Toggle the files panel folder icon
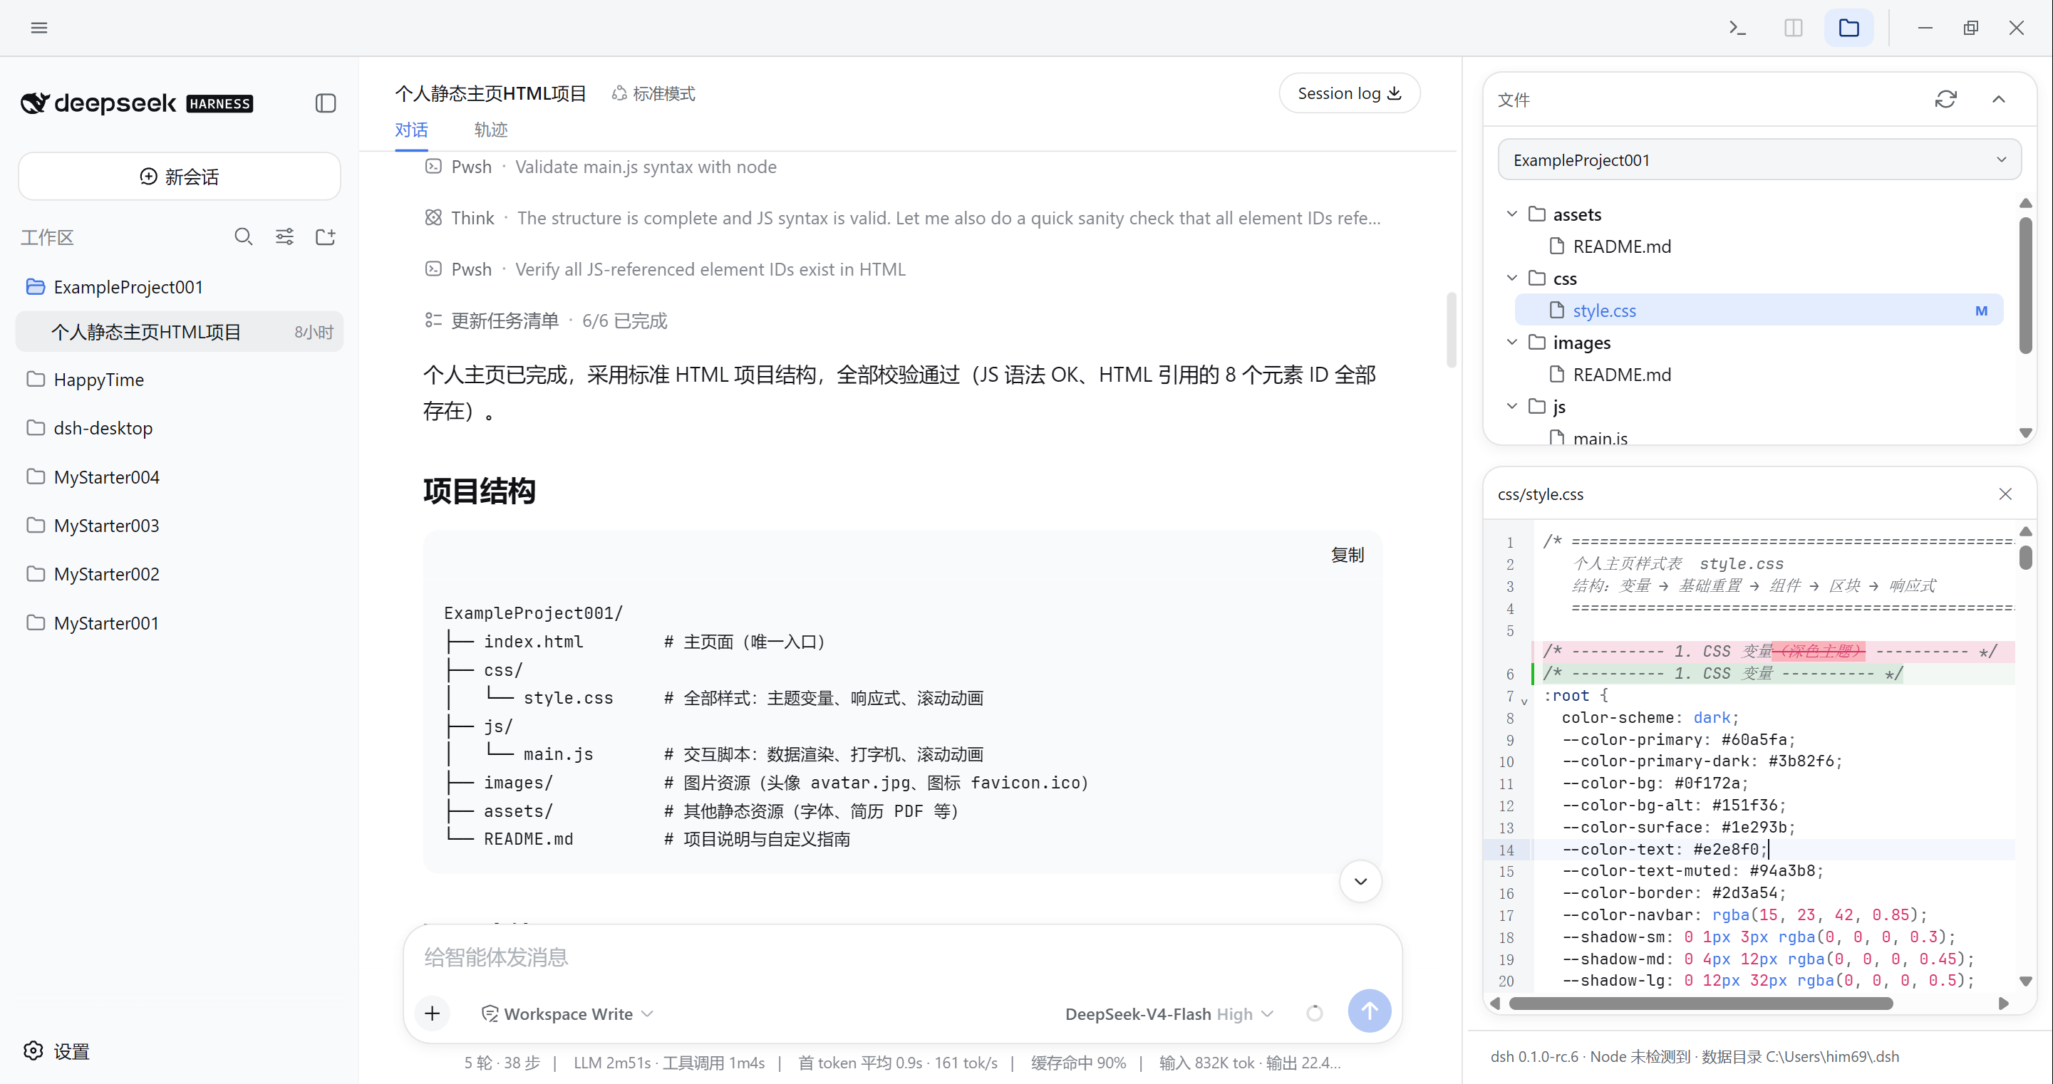The height and width of the screenshot is (1084, 2053). [1849, 28]
